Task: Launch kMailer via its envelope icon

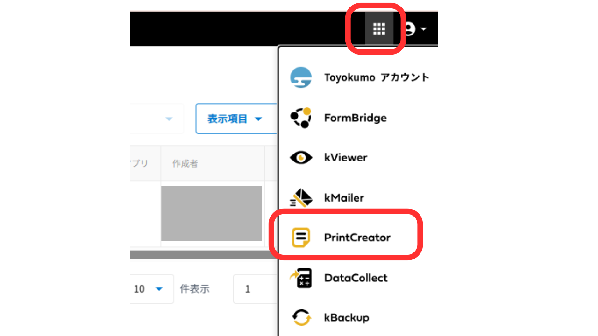Action: click(301, 197)
